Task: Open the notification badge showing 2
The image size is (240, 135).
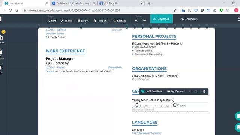Action: pos(3,32)
